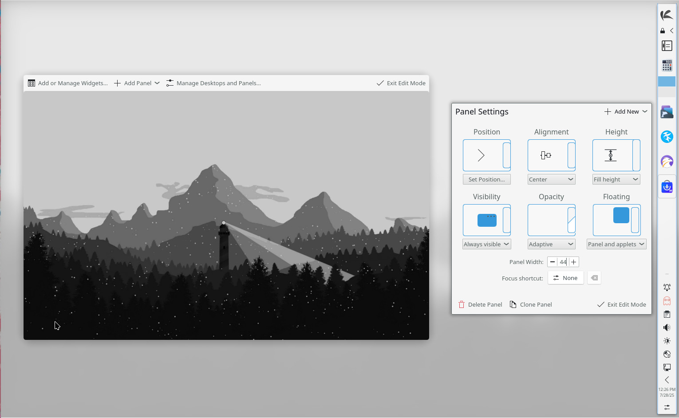Click the None focus shortcut button
Screen dimensions: 679x418
[x=565, y=278]
